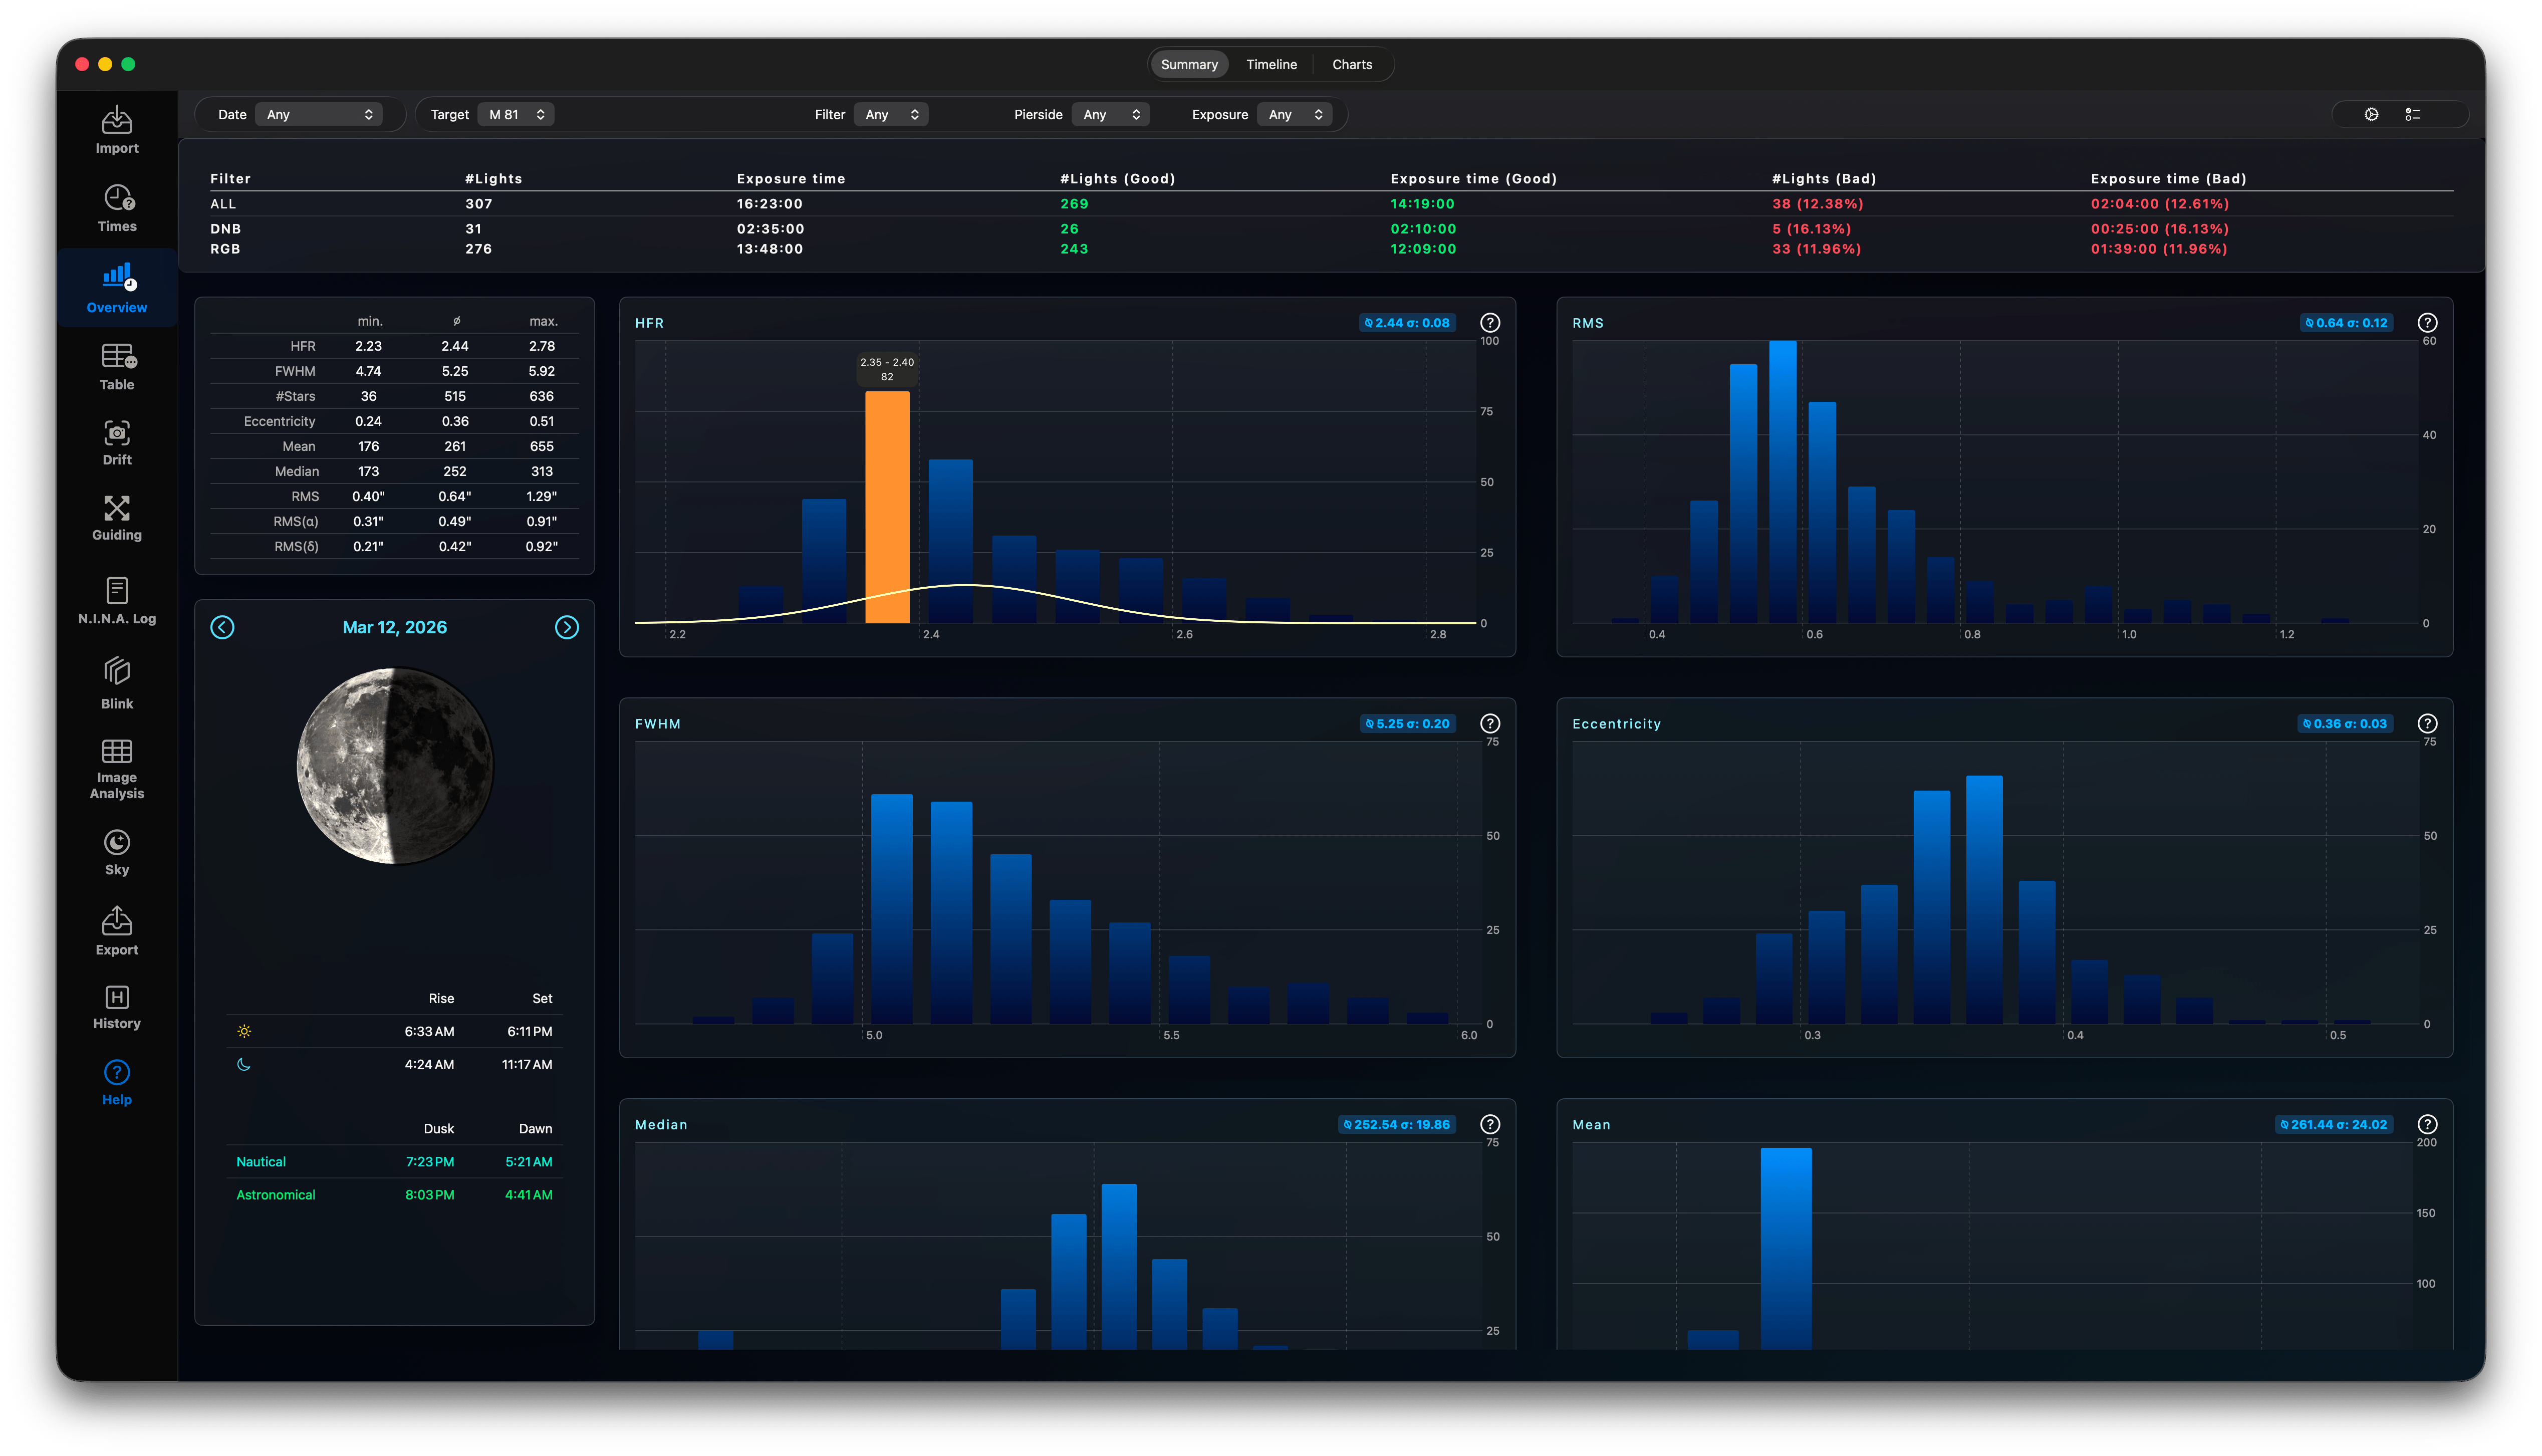This screenshot has width=2542, height=1456.
Task: Open the Sky view icon
Action: coord(117,853)
